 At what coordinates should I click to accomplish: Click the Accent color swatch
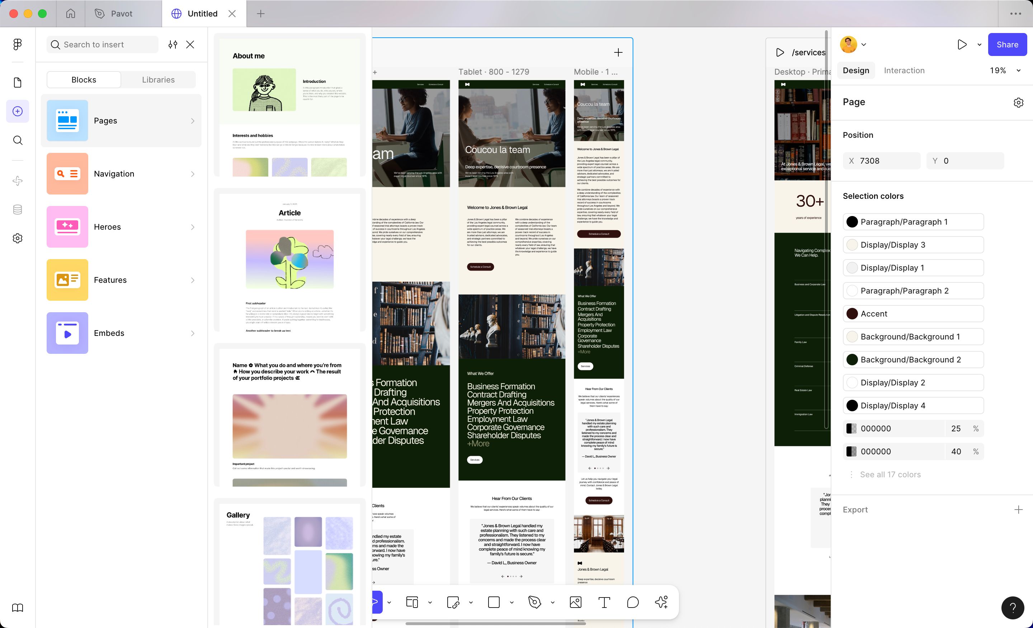click(852, 314)
